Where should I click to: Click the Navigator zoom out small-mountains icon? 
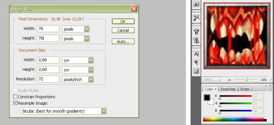[x=229, y=80]
